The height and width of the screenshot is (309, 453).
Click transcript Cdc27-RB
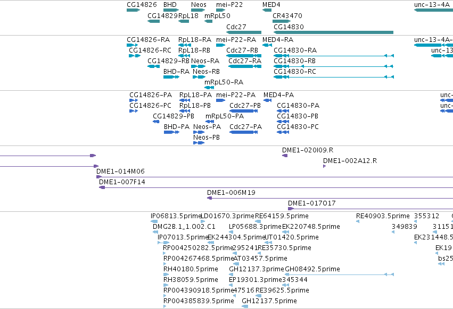pos(244,56)
